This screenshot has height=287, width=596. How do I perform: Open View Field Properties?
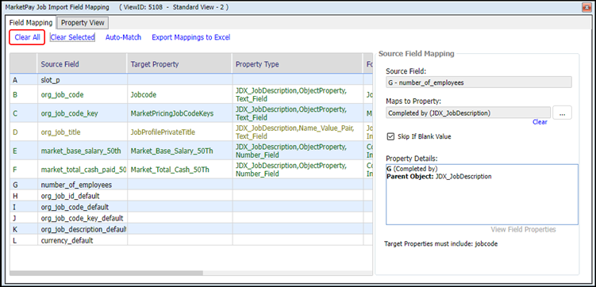(523, 229)
